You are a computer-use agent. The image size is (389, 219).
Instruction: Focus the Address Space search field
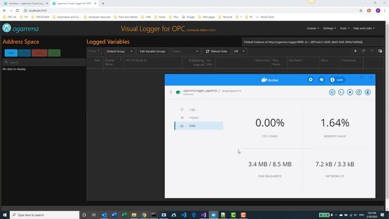pos(44,62)
